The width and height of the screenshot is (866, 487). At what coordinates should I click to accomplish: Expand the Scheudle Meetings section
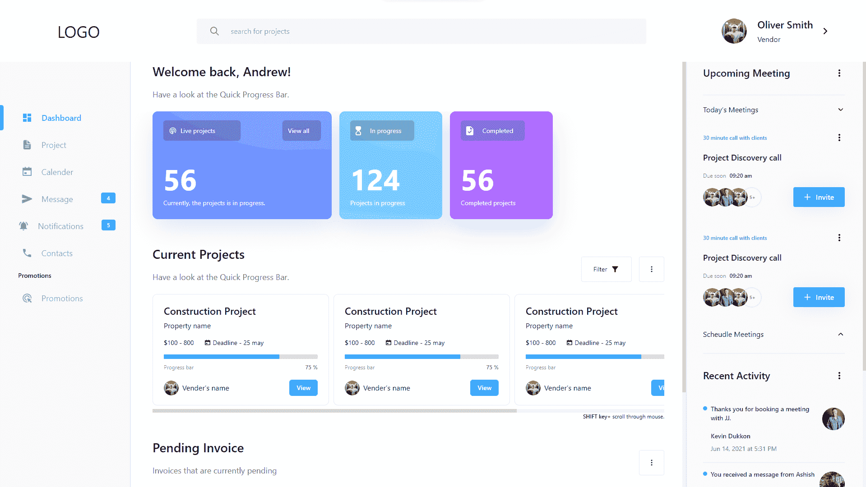pyautogui.click(x=840, y=334)
